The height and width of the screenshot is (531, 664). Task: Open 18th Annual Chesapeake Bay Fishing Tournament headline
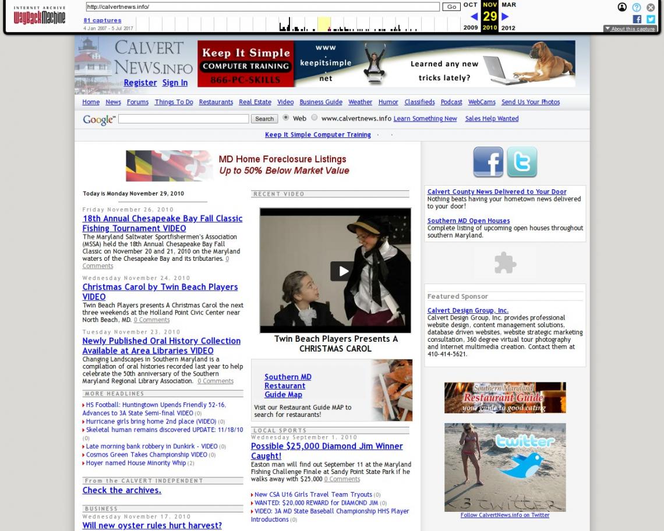pos(162,223)
